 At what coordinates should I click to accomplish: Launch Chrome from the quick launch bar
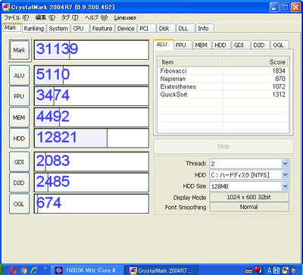coord(23,270)
